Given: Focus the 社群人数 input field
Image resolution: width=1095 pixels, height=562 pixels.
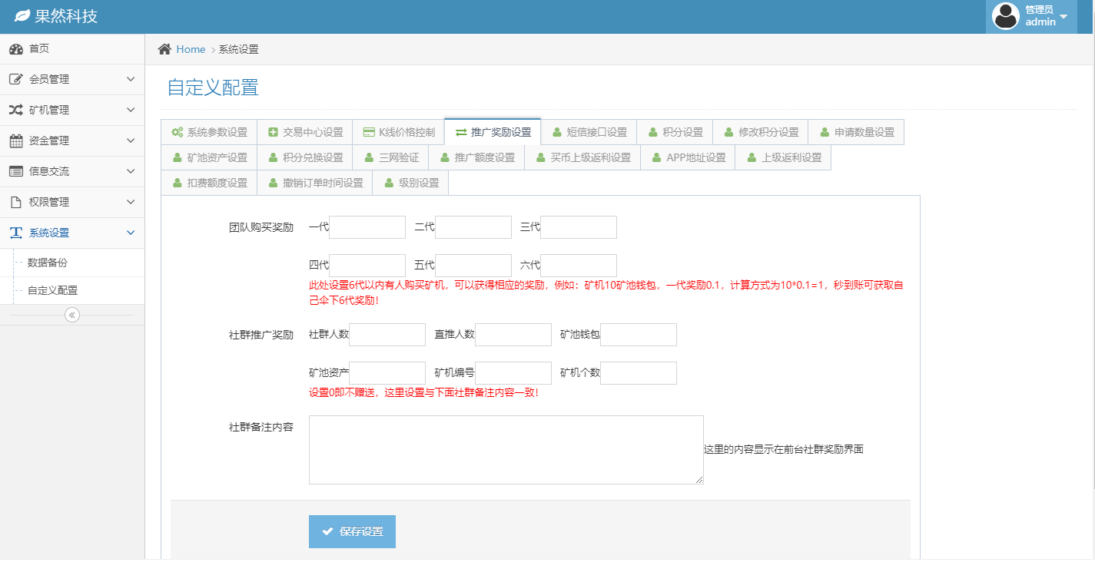Looking at the screenshot, I should [x=387, y=335].
